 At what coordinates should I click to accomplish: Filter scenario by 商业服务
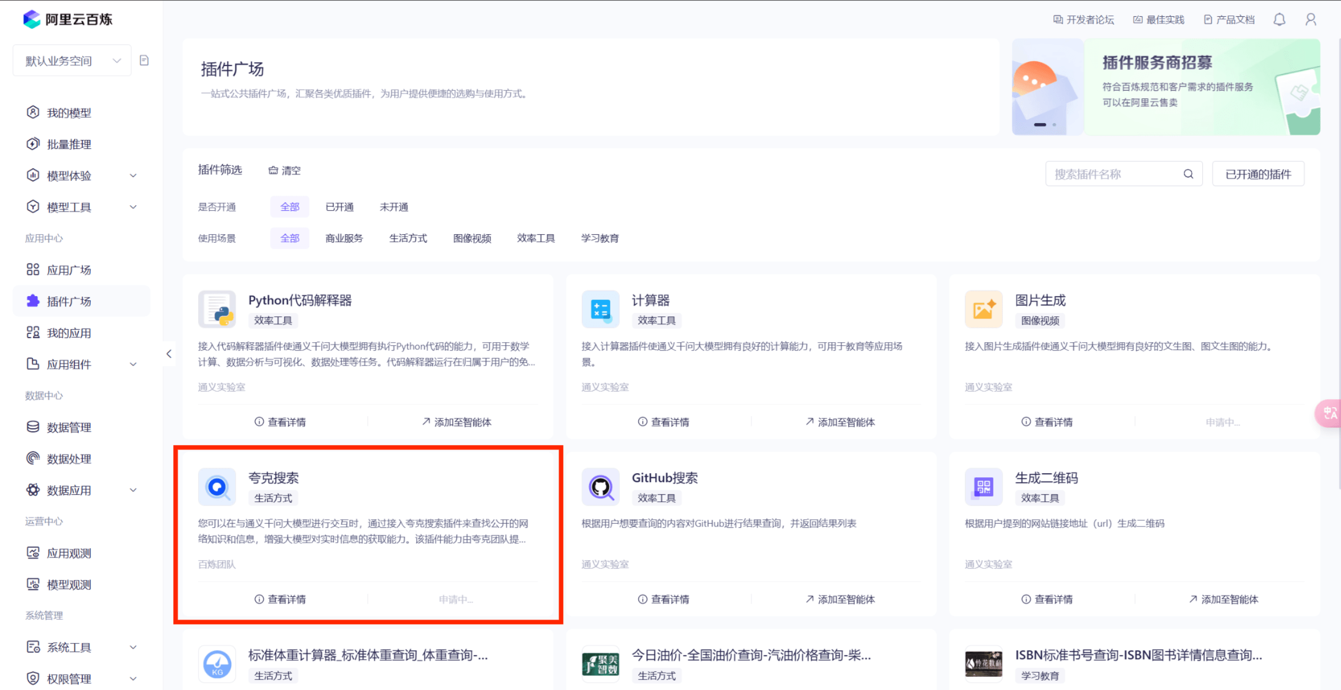point(344,238)
